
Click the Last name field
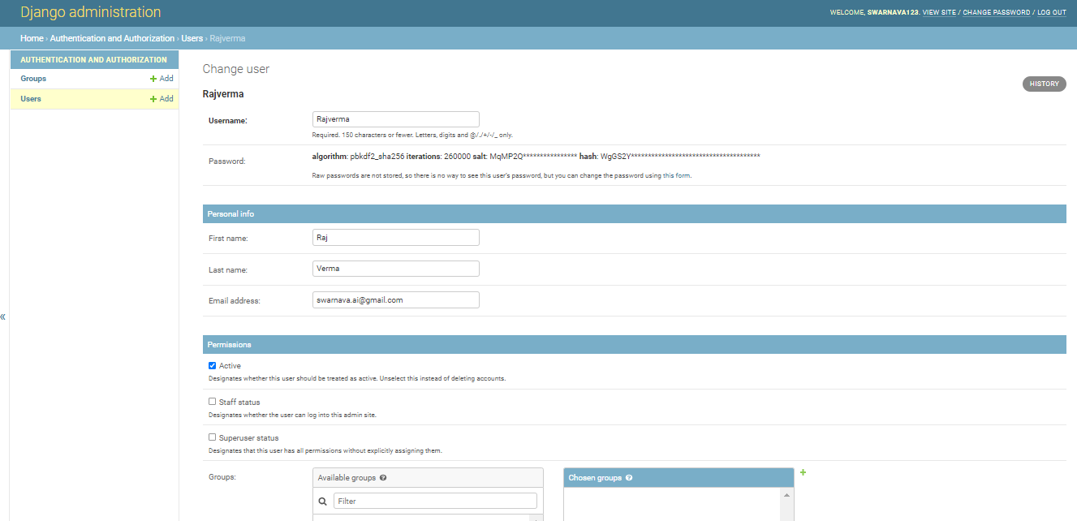click(396, 269)
